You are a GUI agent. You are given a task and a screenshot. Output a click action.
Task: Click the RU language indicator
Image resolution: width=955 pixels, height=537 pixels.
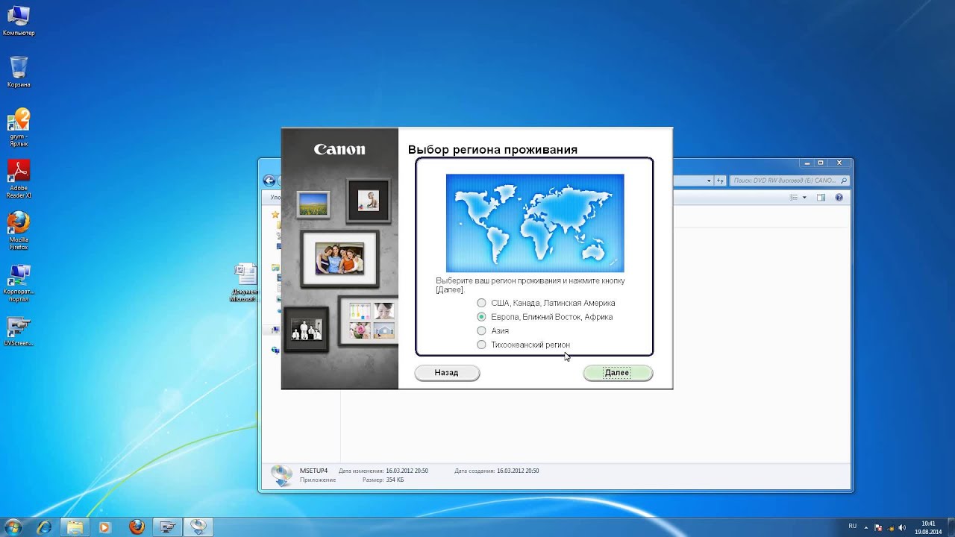point(852,527)
